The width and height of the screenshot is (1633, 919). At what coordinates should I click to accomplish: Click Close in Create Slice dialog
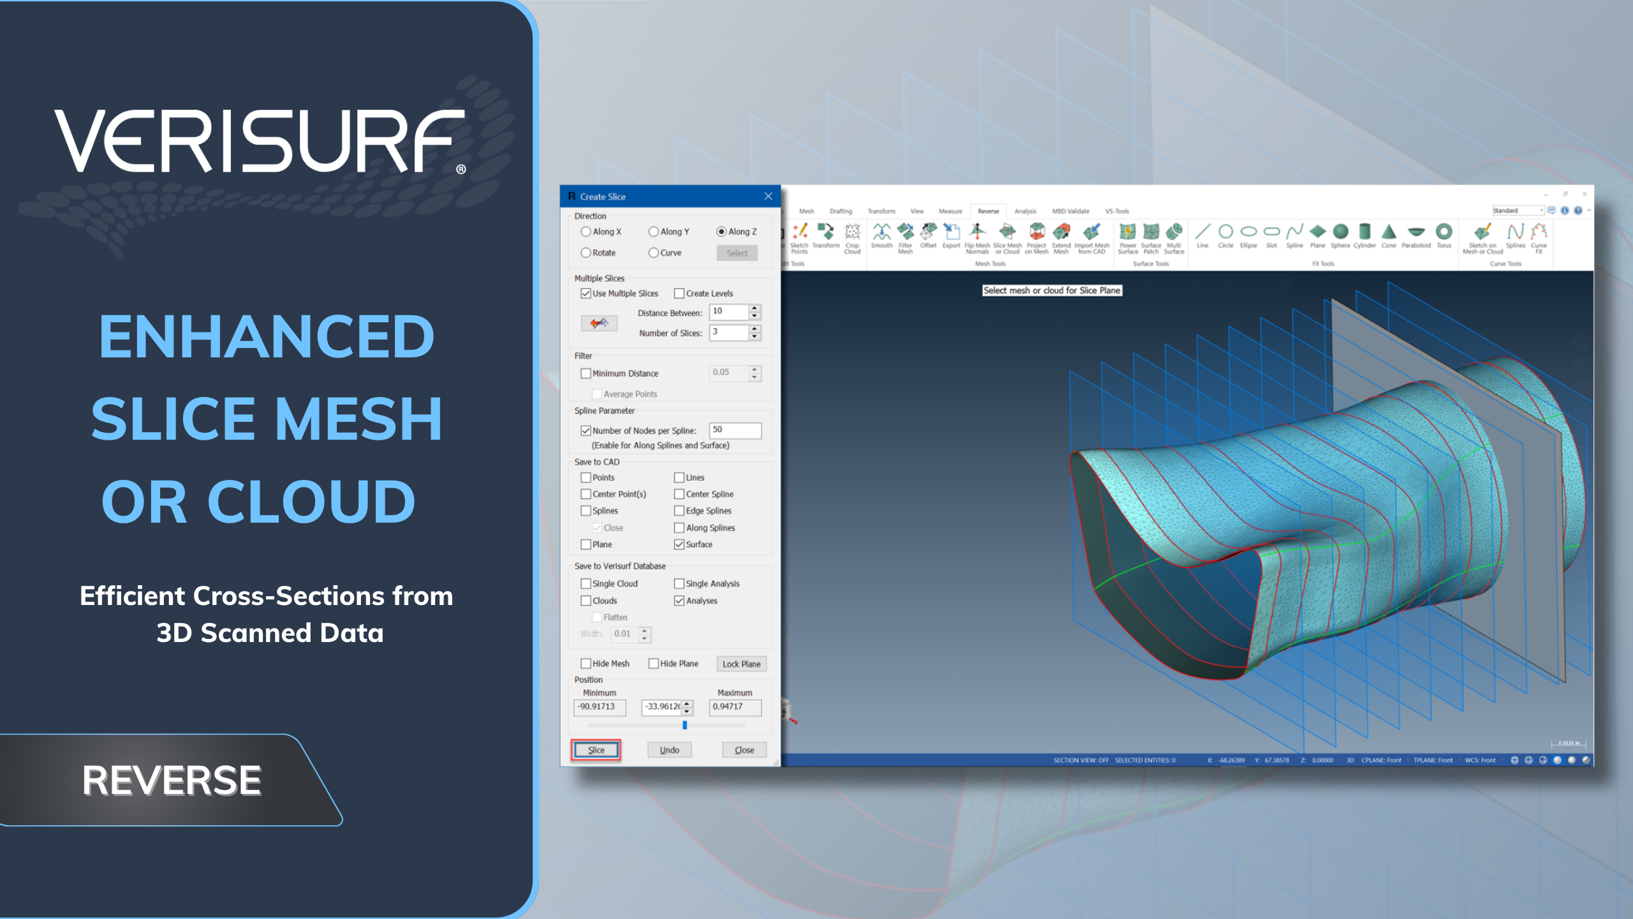point(744,750)
